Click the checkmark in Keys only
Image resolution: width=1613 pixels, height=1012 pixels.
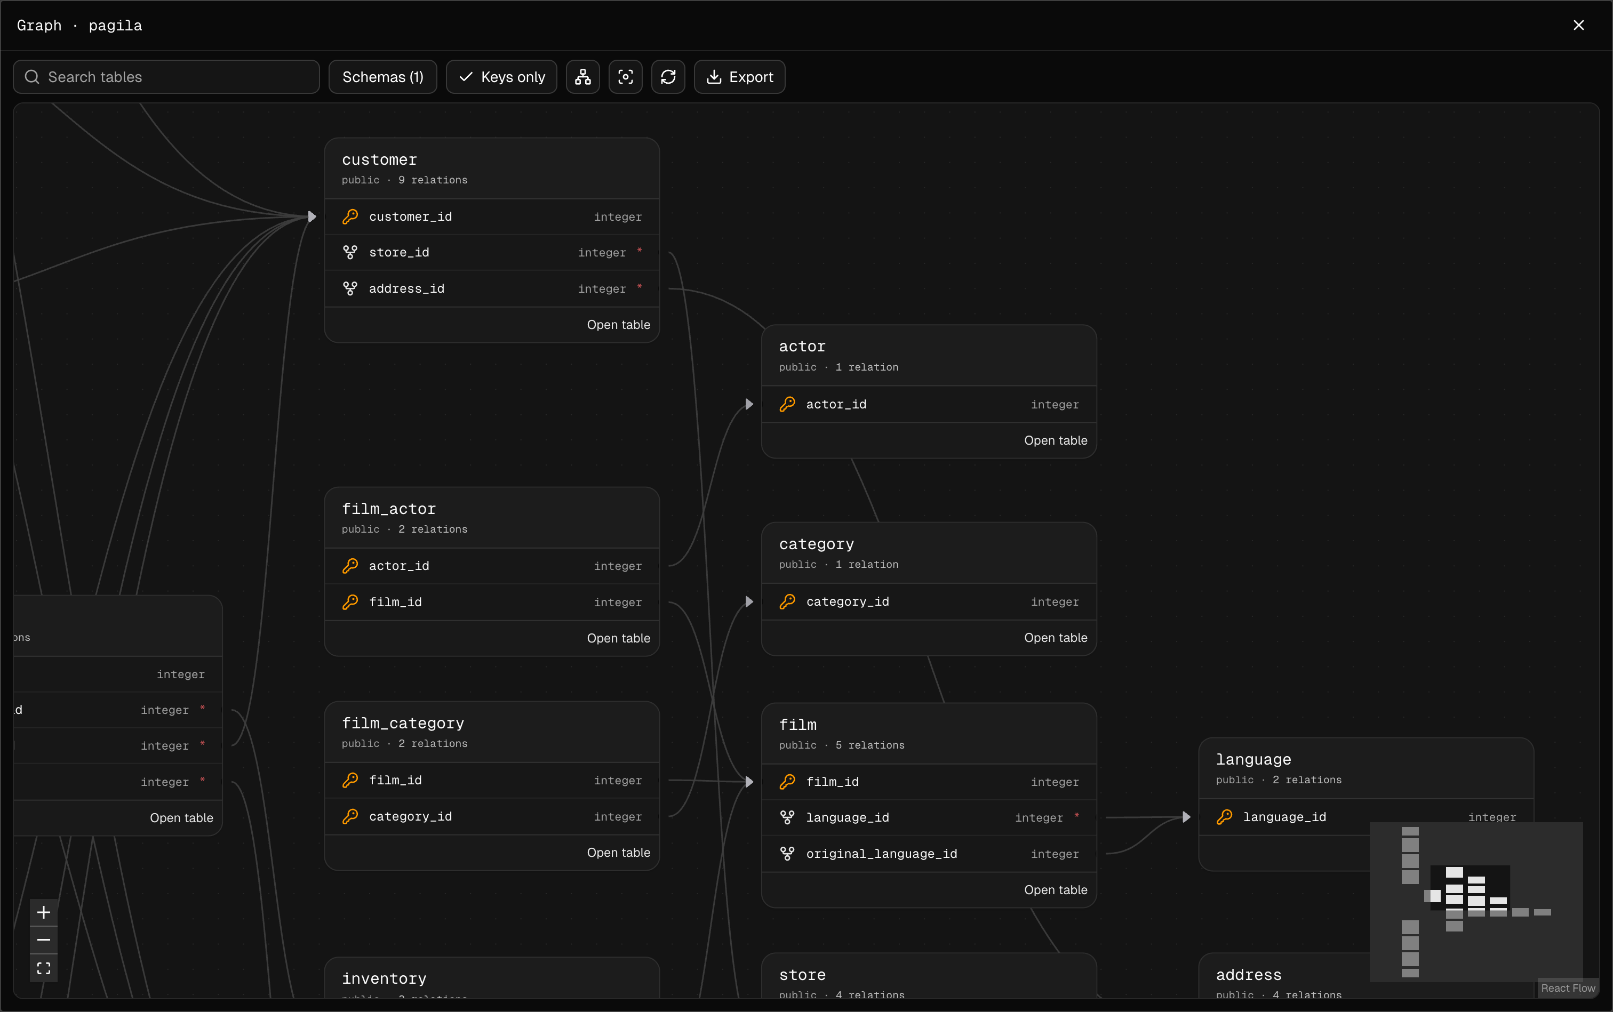pyautogui.click(x=466, y=77)
